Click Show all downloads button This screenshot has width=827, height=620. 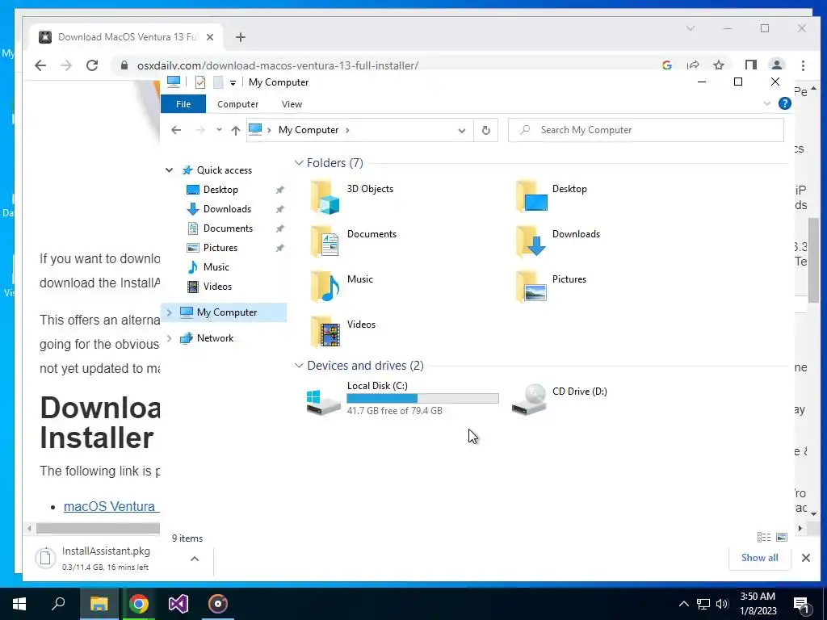click(x=759, y=558)
